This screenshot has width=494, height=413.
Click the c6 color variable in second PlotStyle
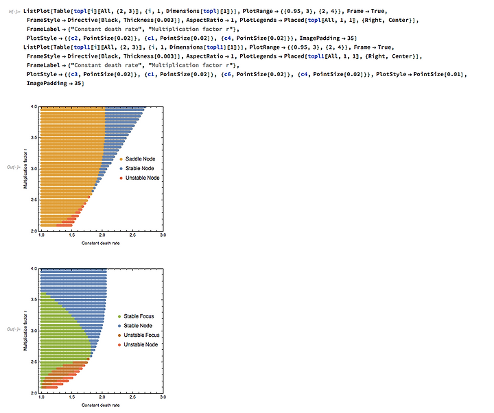226,74
